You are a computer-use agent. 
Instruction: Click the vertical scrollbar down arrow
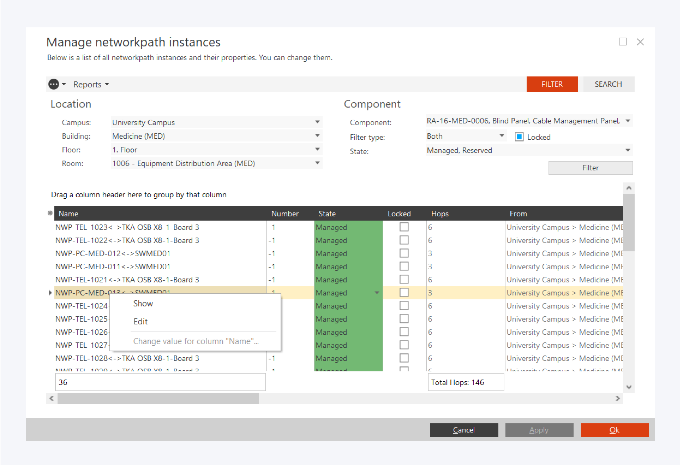(x=629, y=387)
